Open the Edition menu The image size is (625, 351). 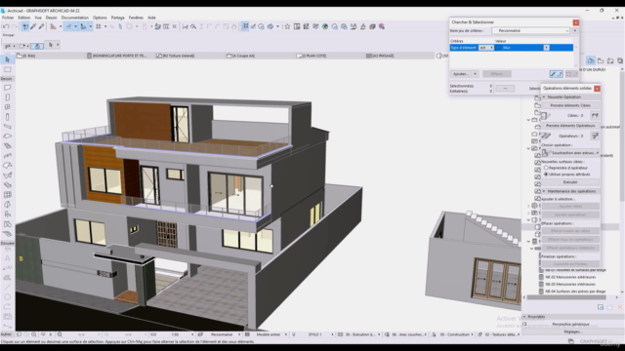[23, 18]
